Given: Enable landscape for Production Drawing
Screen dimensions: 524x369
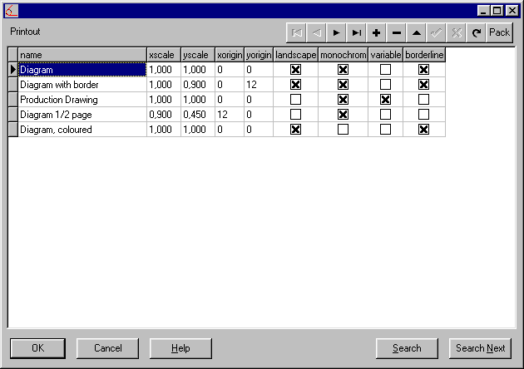Looking at the screenshot, I should (x=295, y=100).
